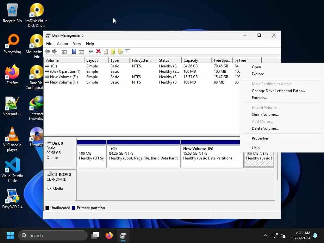Select the UltraISO desktop icon

point(36,137)
